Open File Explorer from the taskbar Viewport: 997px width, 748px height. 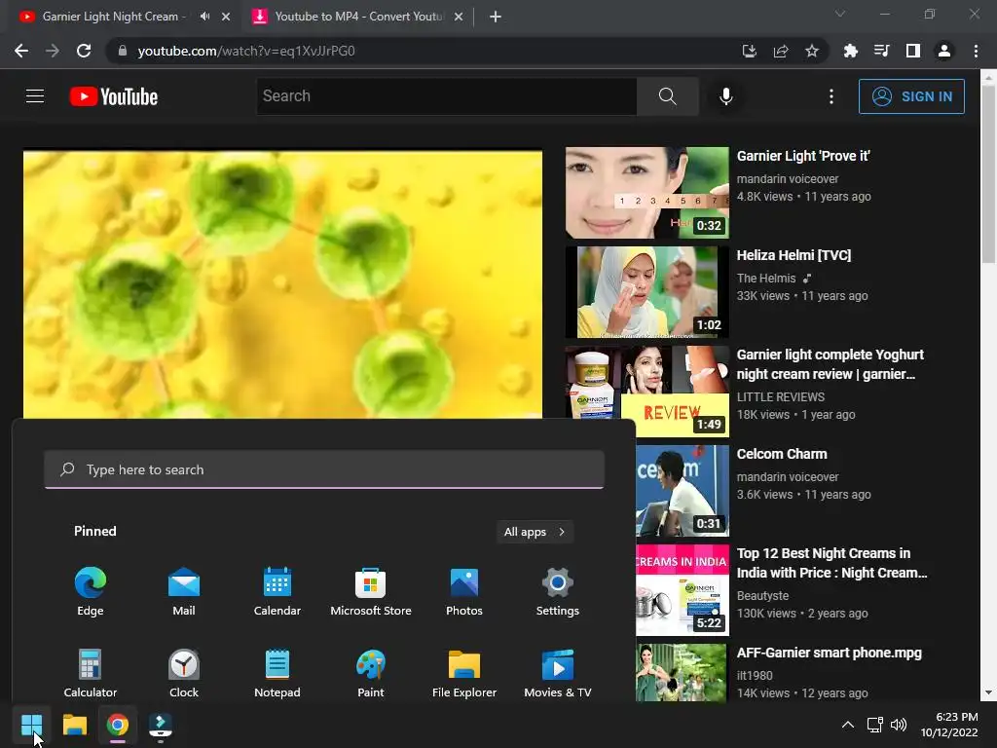pos(74,725)
